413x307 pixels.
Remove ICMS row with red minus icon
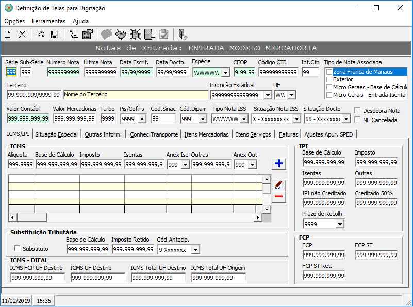tap(279, 197)
